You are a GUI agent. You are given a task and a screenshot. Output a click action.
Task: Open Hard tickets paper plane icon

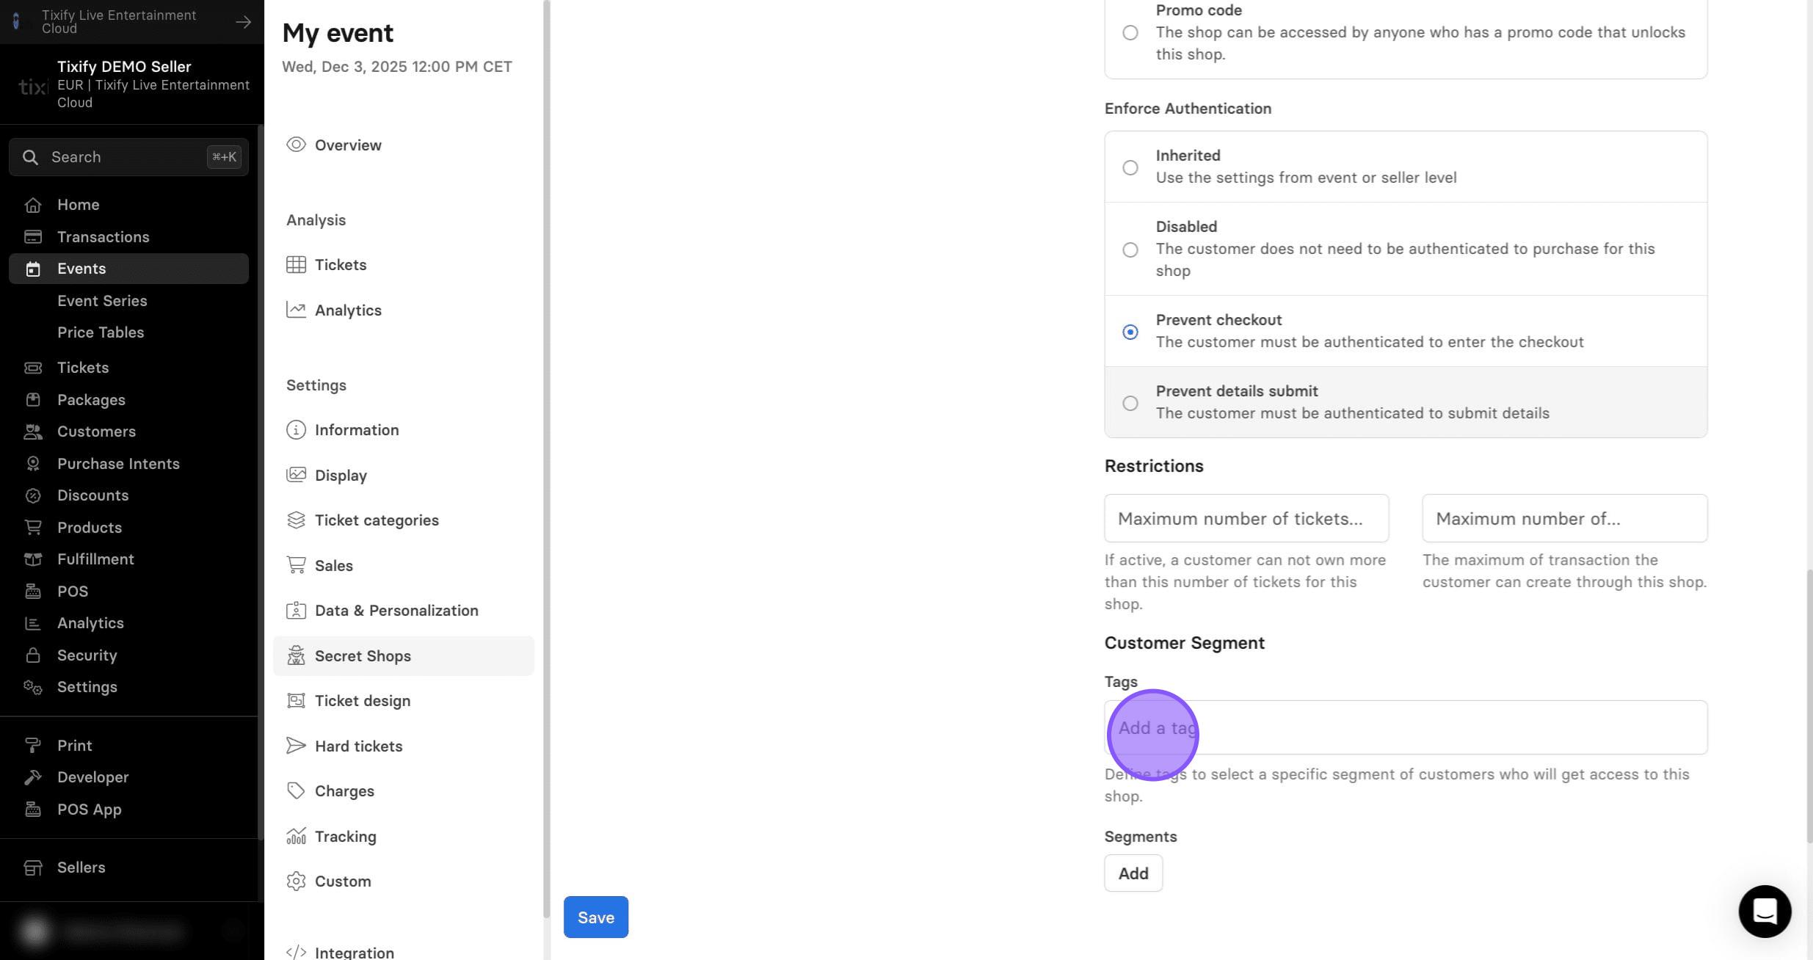click(x=296, y=746)
